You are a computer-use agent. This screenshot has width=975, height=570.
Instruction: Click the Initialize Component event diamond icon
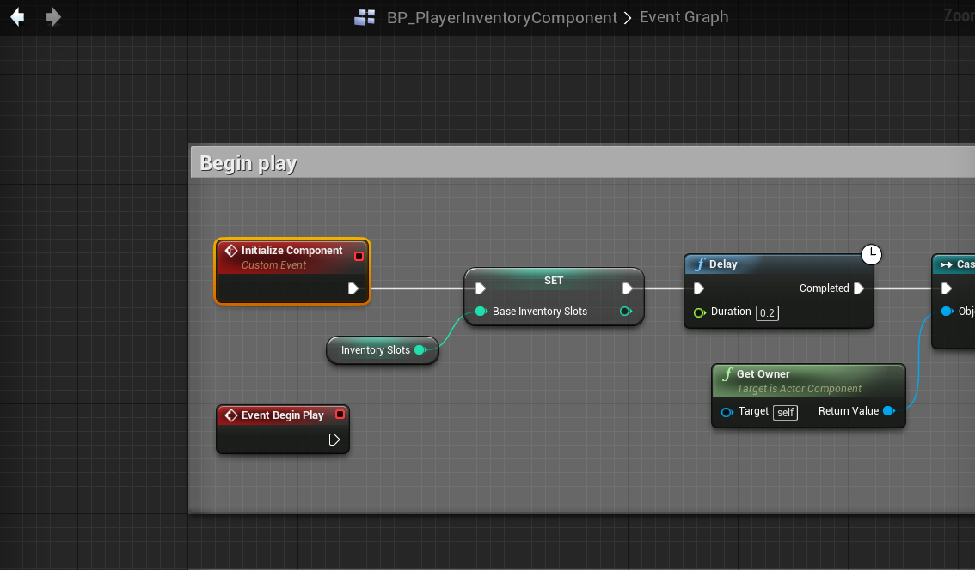pyautogui.click(x=230, y=251)
